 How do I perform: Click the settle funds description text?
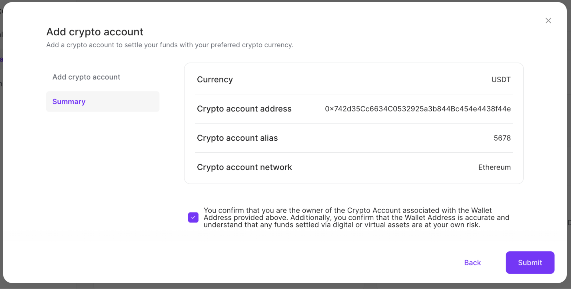170,45
